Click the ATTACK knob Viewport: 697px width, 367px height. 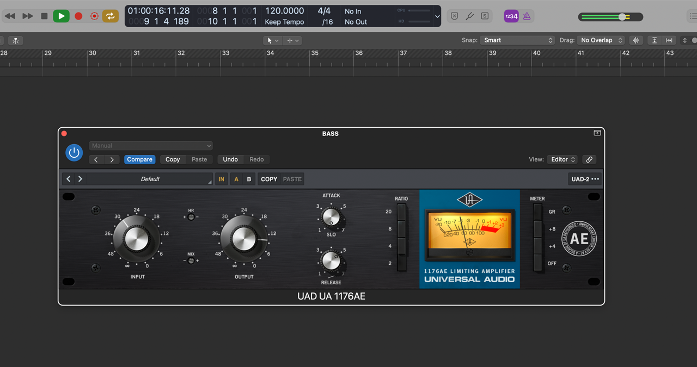[x=331, y=217]
